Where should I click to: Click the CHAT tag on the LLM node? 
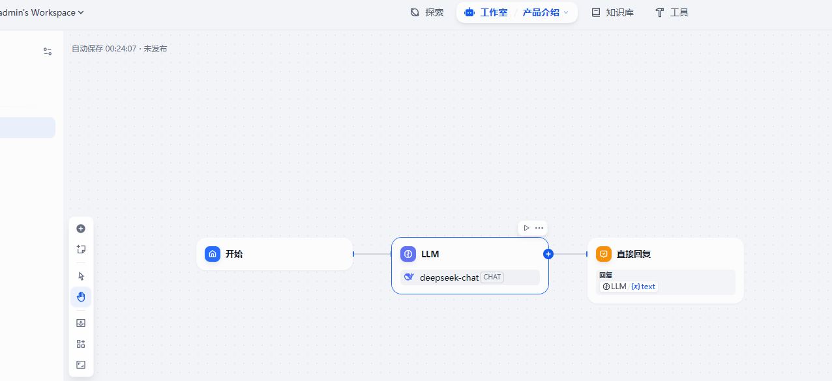pos(492,277)
